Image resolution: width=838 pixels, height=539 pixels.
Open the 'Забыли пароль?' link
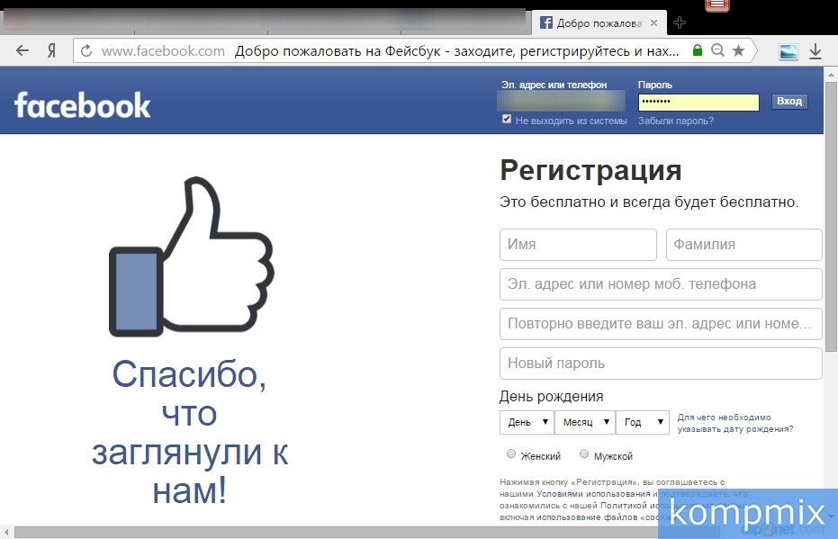[675, 121]
